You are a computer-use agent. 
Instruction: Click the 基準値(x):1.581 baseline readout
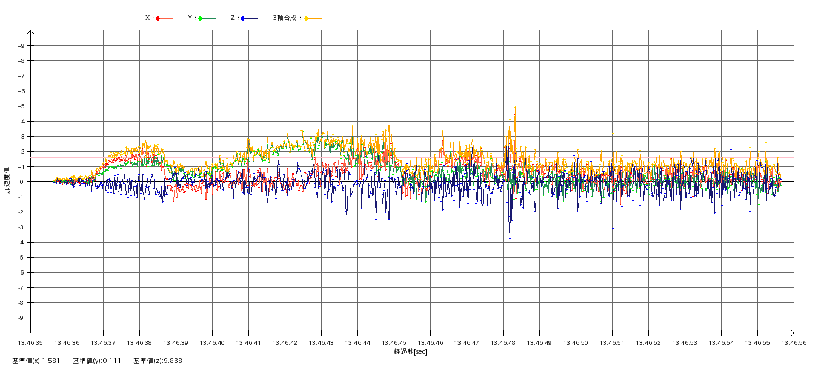point(36,361)
